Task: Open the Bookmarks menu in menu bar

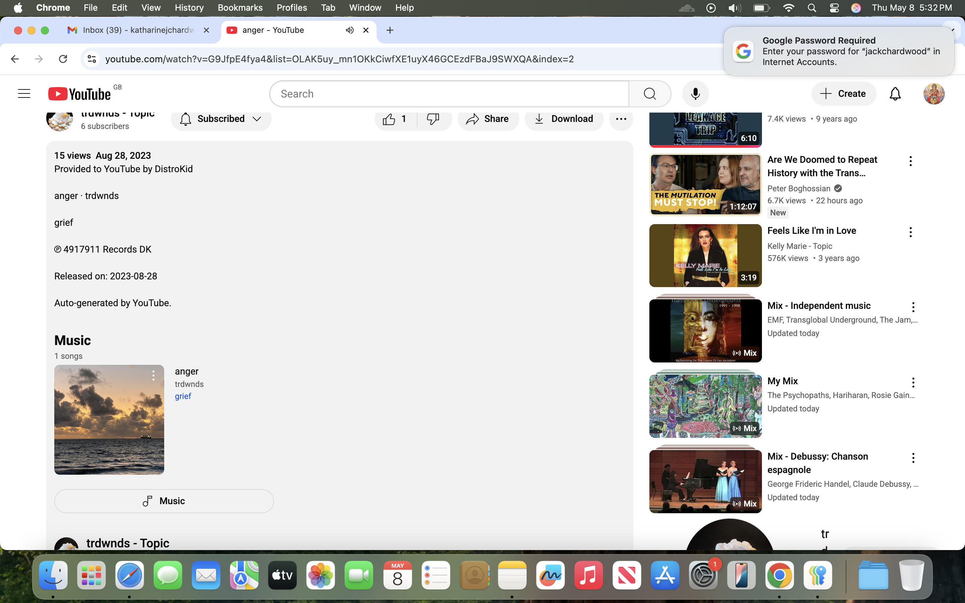Action: 240,8
